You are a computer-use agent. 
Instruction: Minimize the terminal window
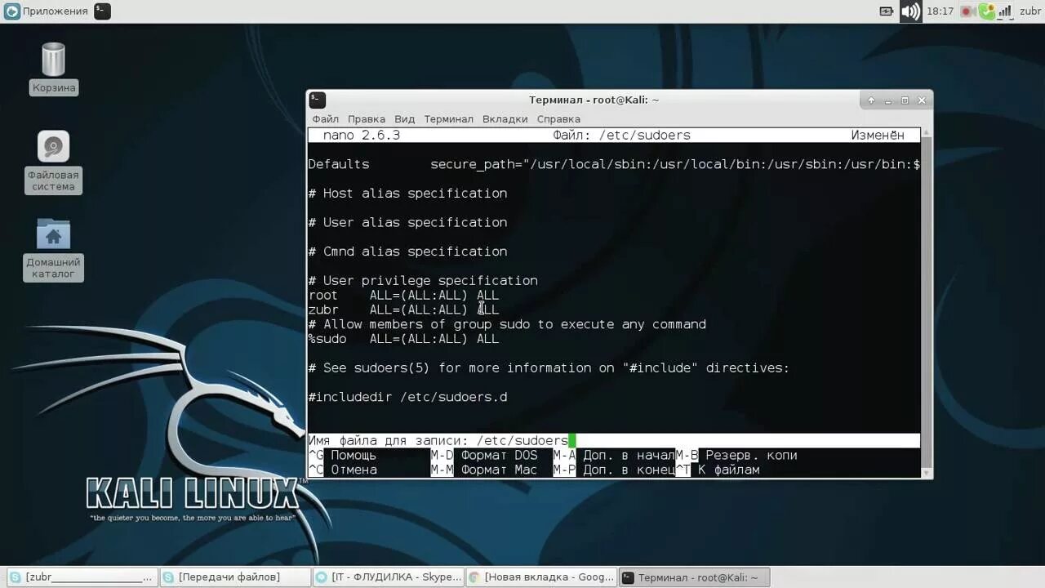tap(888, 100)
